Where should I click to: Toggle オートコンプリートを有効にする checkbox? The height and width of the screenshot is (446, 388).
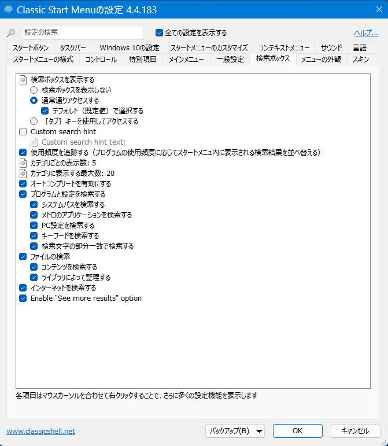coord(23,184)
